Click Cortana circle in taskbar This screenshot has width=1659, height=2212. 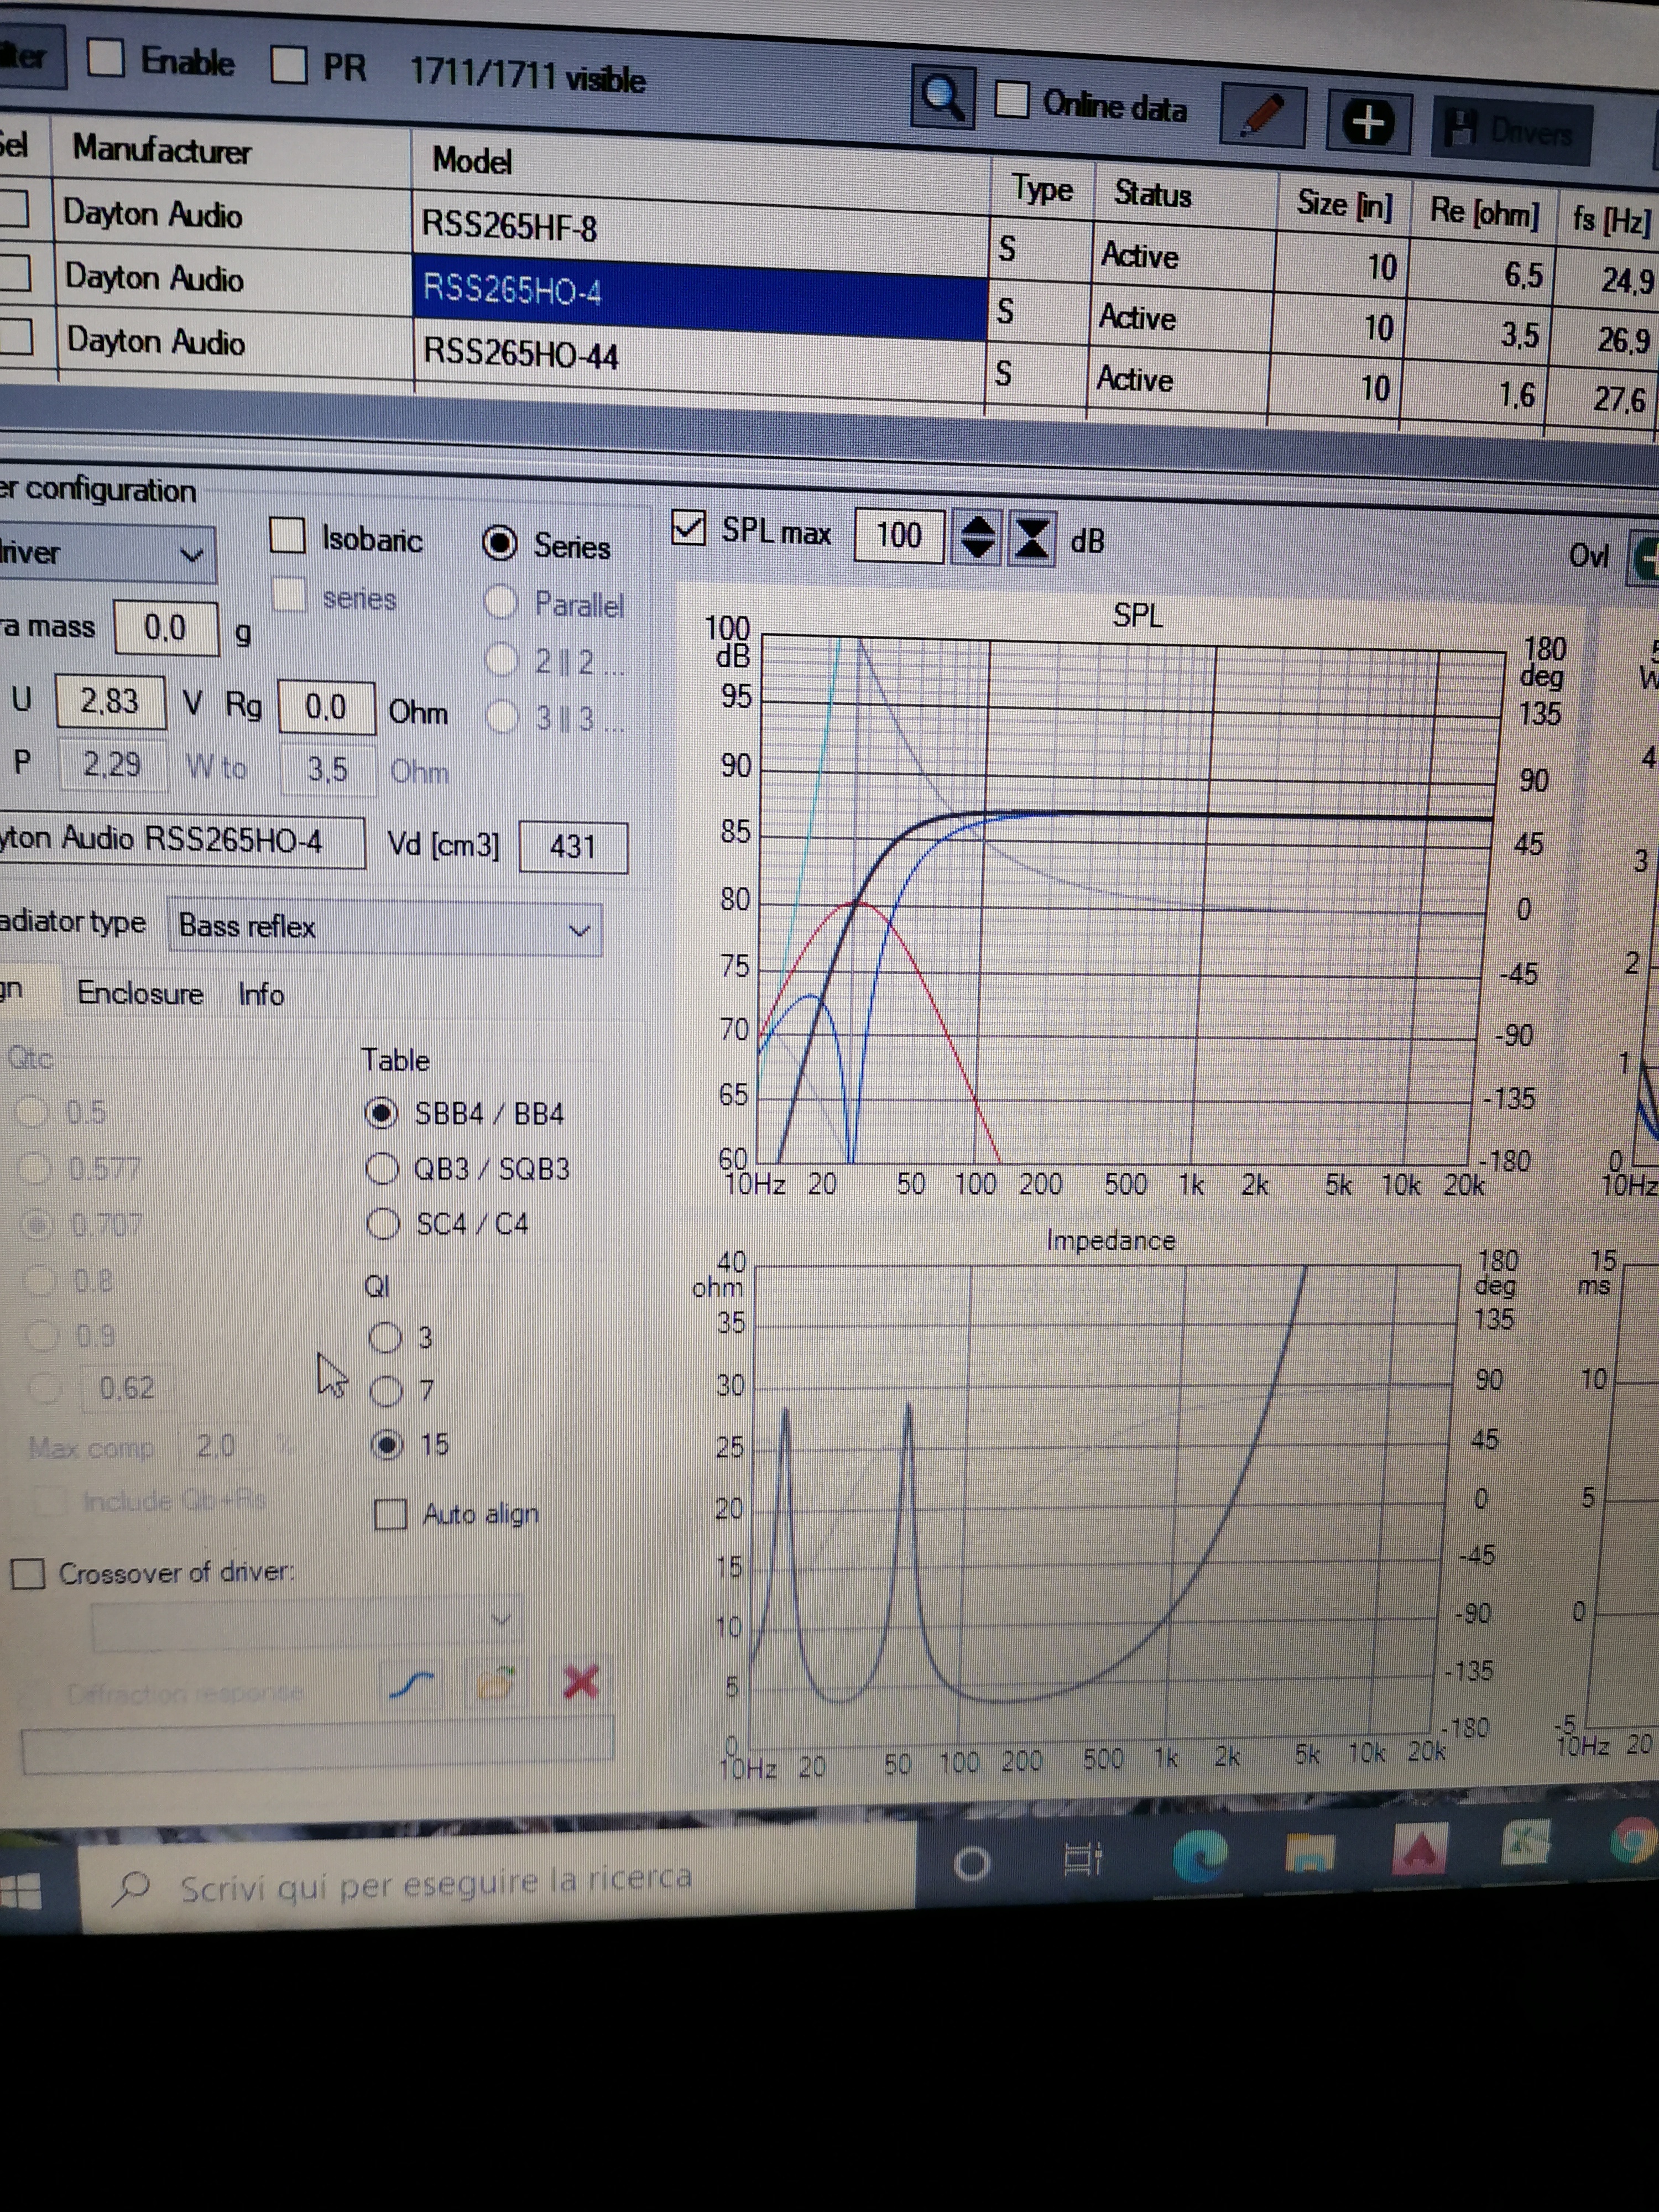coord(972,1864)
